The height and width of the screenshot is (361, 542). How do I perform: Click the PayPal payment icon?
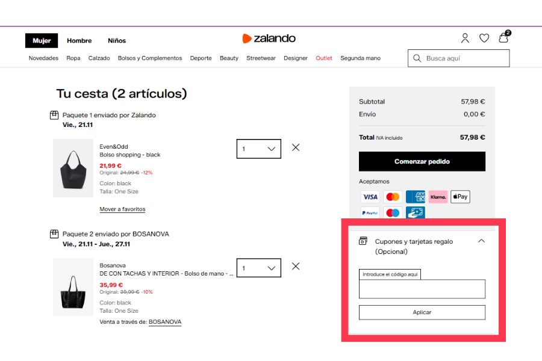tap(370, 213)
